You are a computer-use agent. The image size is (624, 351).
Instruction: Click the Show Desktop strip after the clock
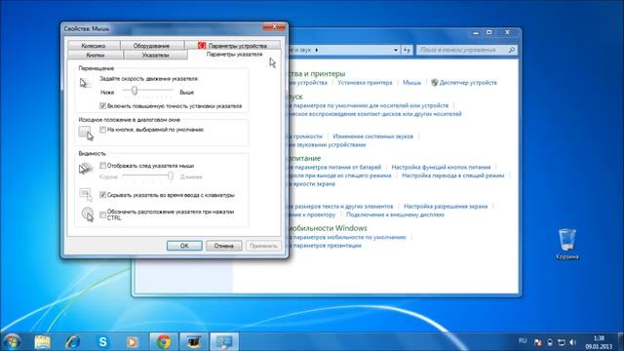click(621, 342)
